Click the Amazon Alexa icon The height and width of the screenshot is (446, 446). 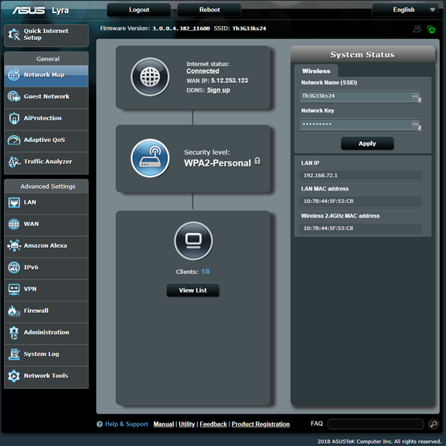tap(14, 246)
